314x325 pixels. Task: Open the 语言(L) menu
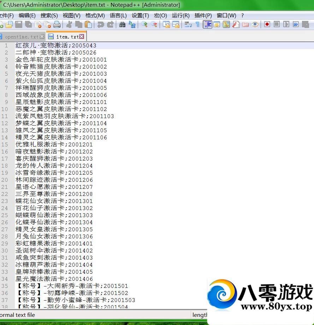118,16
